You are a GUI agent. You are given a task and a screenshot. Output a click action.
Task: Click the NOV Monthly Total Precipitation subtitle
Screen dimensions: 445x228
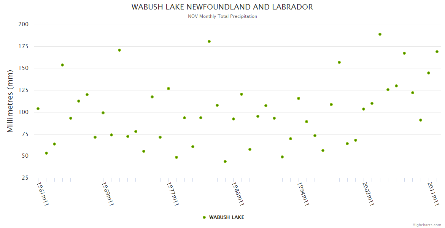point(222,16)
